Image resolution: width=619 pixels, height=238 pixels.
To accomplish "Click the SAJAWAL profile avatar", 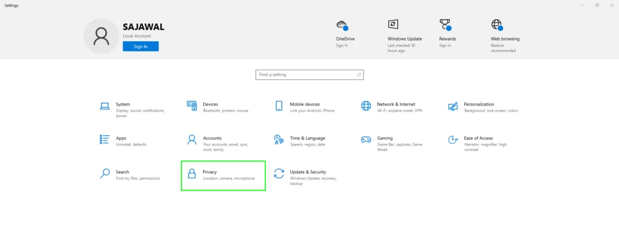I will [102, 36].
